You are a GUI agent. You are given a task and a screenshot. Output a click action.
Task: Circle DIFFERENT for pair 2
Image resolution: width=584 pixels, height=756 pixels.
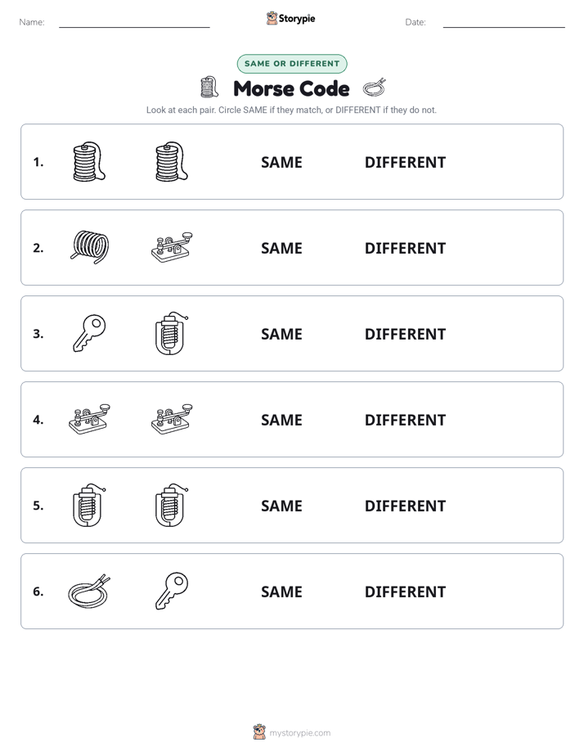pos(405,248)
